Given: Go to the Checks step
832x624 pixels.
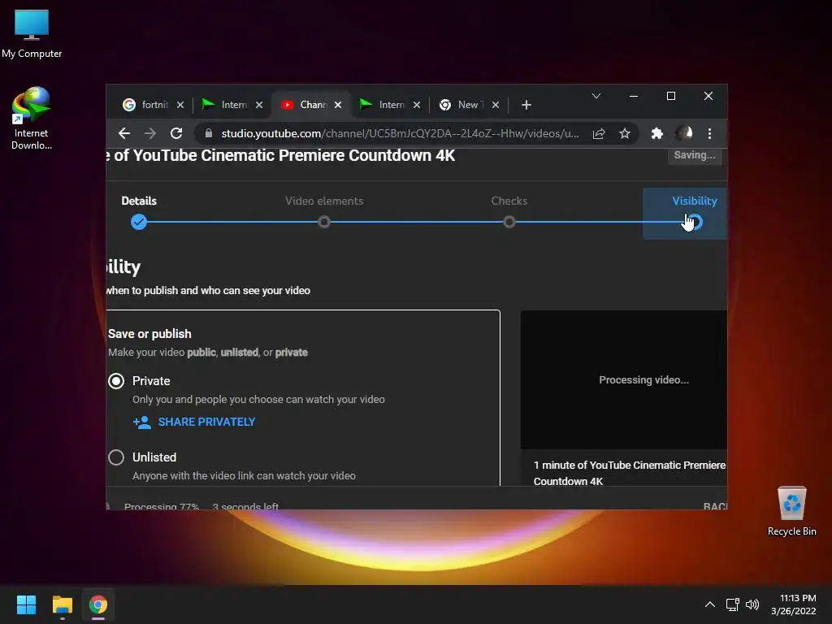Looking at the screenshot, I should (509, 212).
